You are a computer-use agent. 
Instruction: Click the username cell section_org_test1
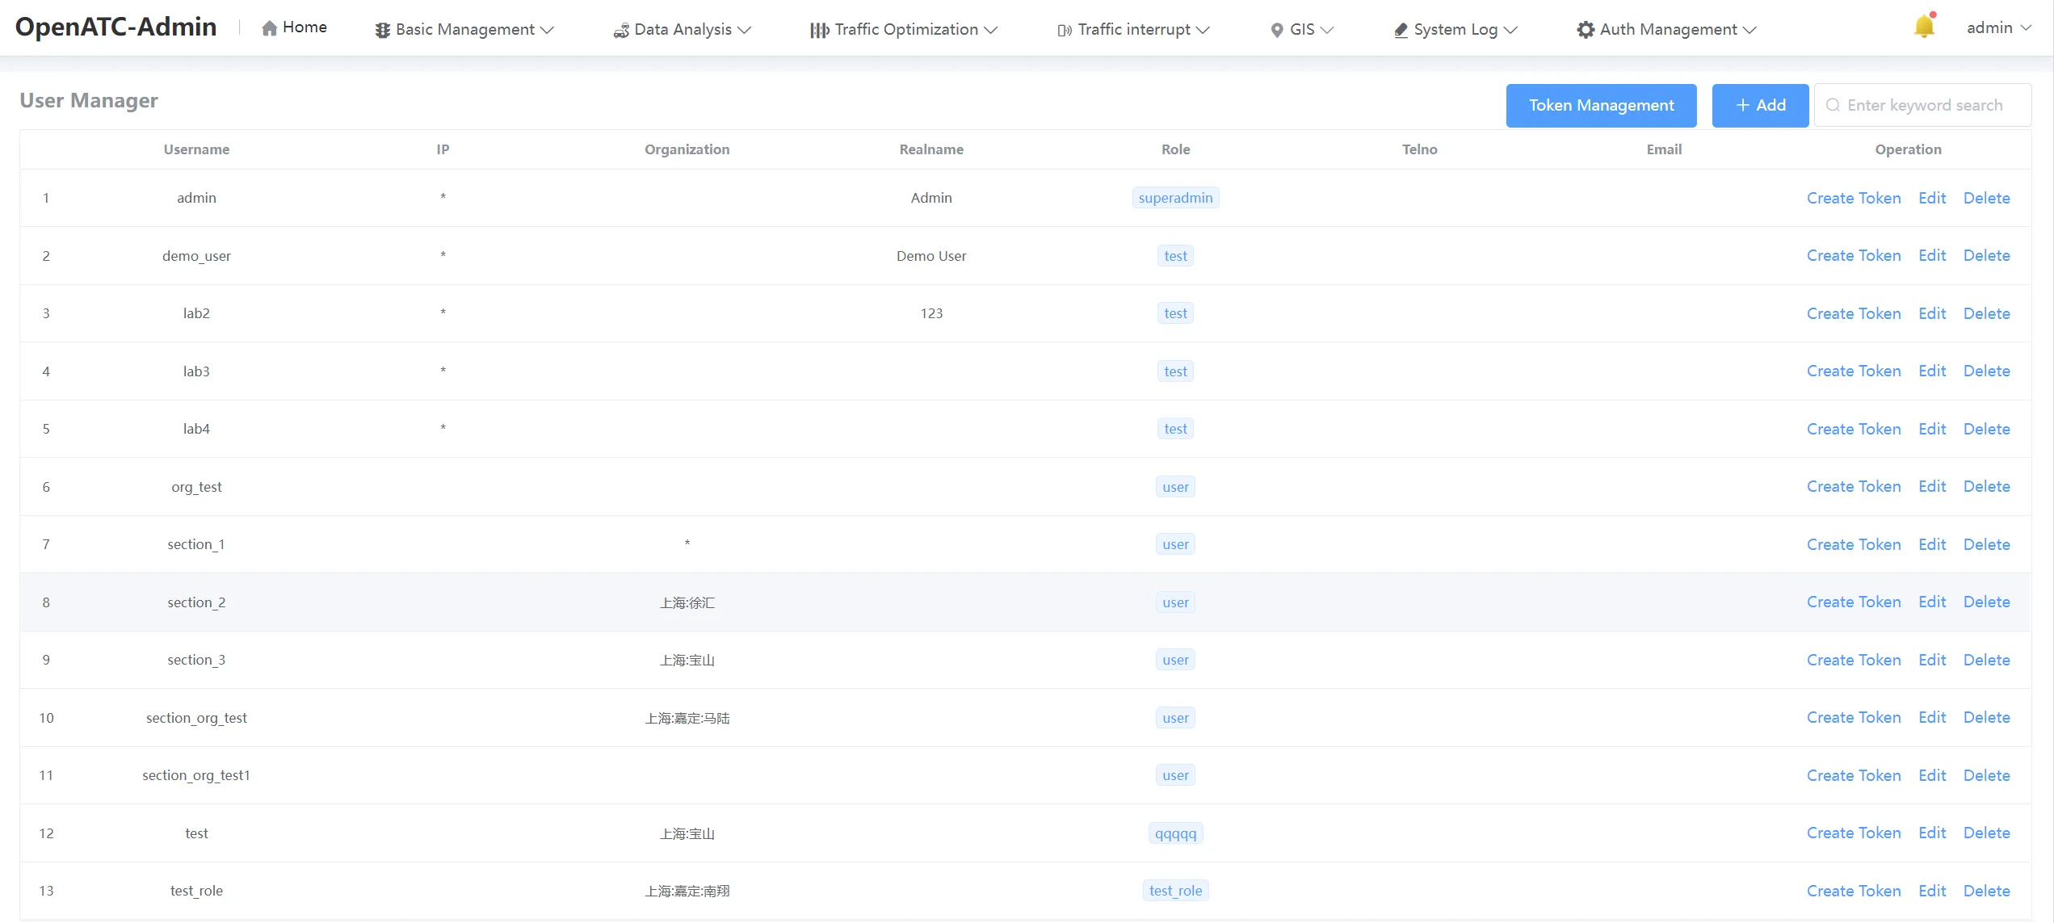pyautogui.click(x=196, y=776)
